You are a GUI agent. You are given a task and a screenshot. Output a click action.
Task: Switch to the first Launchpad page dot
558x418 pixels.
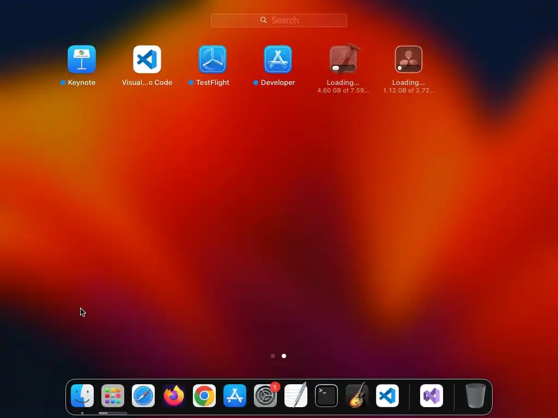coord(273,356)
